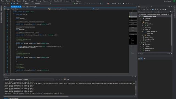Open the Файл menu
Image resolution: width=176 pixels, height=99 pixels.
tap(2, 1)
